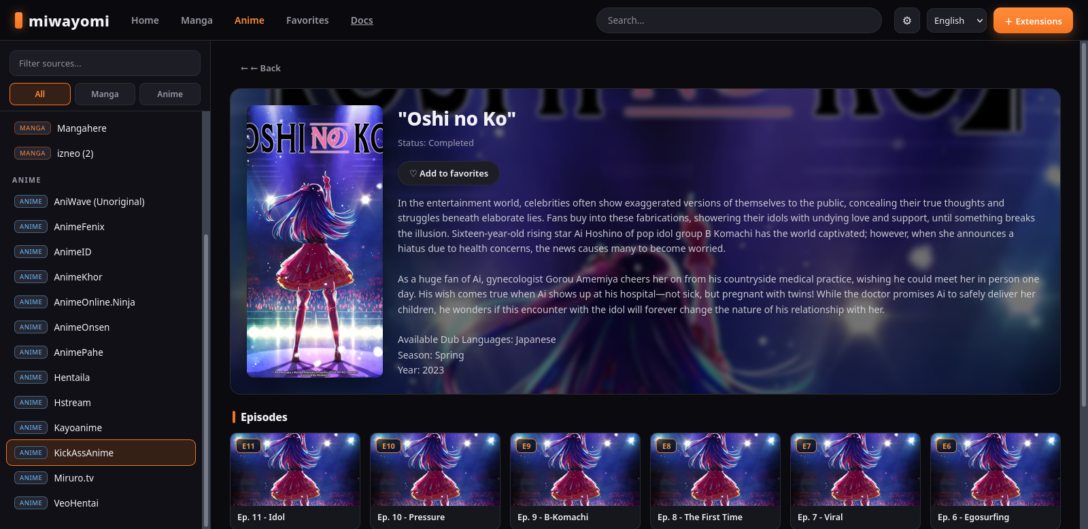Click the sidebar source list scrollbar
The image size is (1088, 529).
pyautogui.click(x=206, y=380)
